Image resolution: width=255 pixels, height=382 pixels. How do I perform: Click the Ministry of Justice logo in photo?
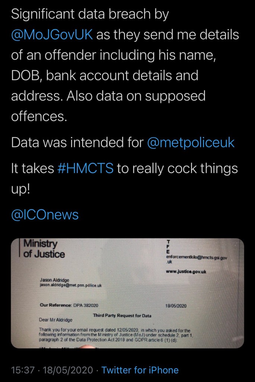tap(43, 249)
